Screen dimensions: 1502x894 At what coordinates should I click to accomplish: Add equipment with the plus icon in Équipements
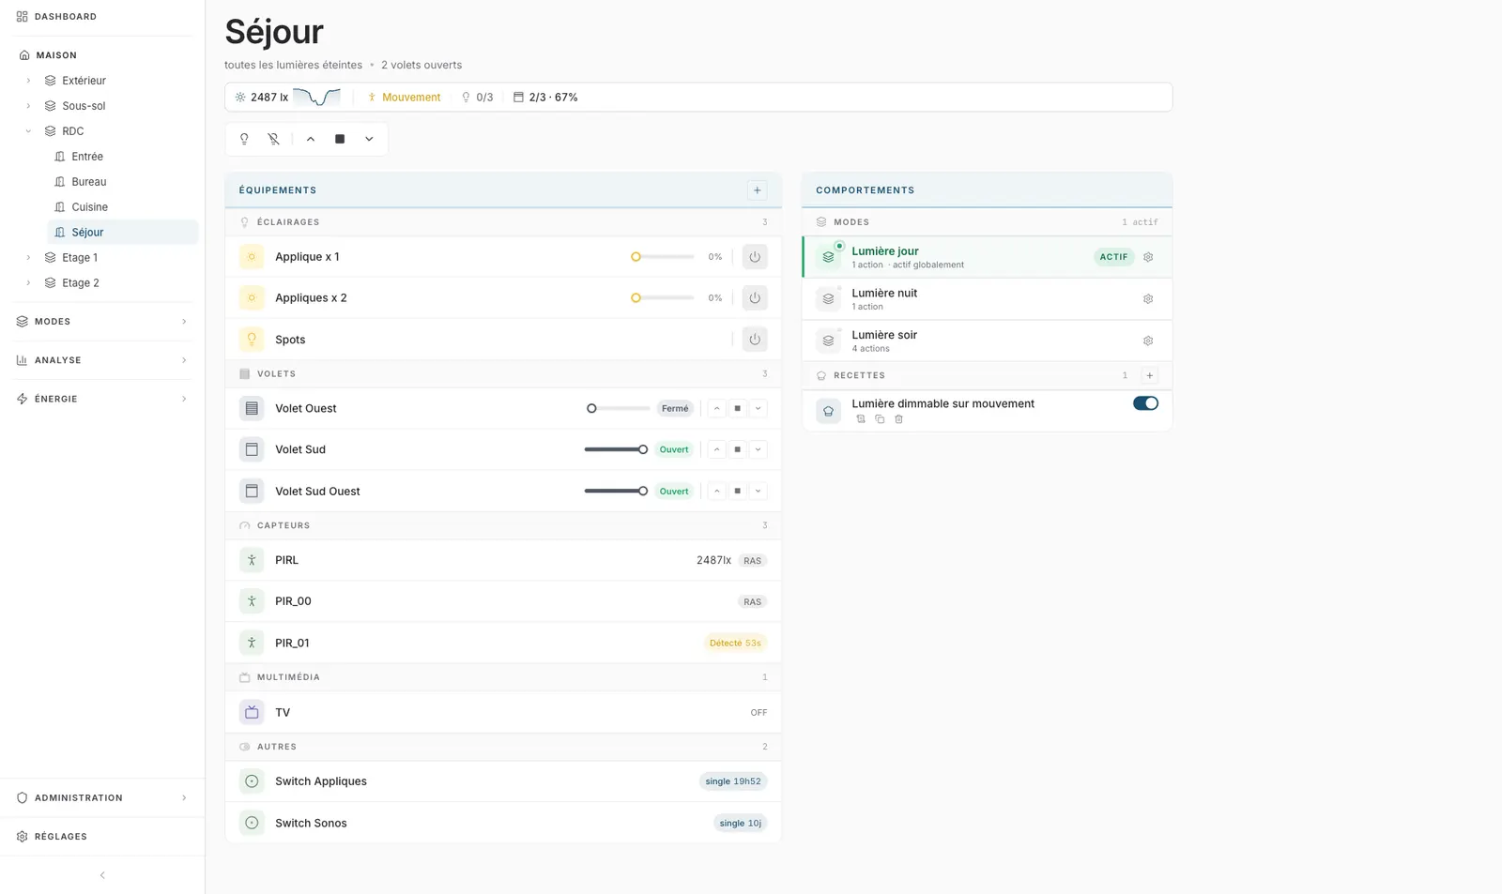click(758, 190)
